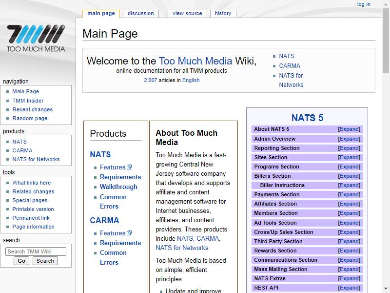
Task: Expand the Payments Section row
Action: pos(349,194)
